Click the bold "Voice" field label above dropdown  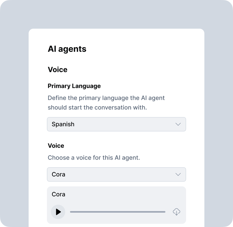coord(56,146)
